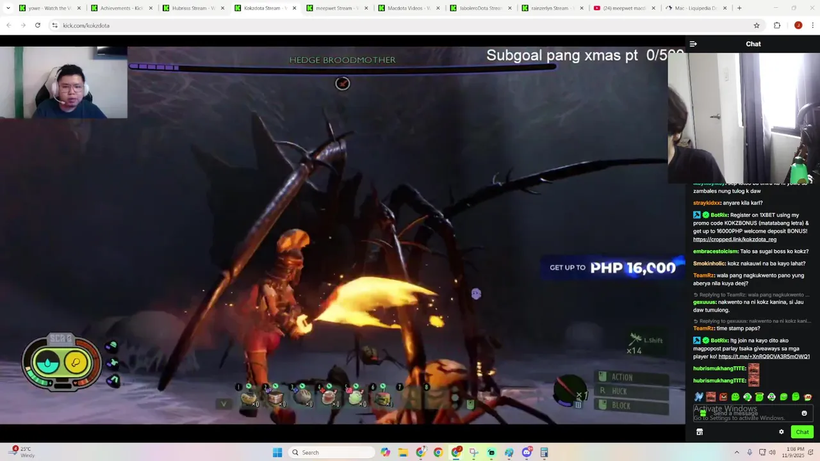Click username Smokinholic in chat
Image resolution: width=820 pixels, height=461 pixels.
click(x=709, y=264)
